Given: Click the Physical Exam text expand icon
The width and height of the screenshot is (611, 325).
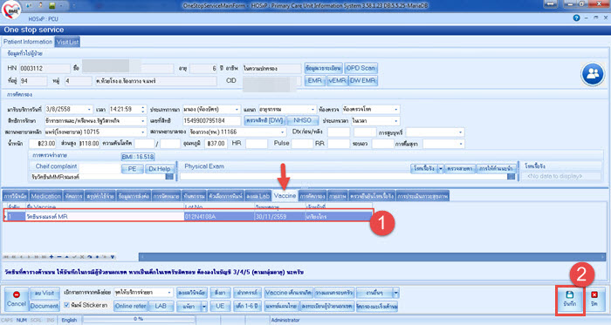Looking at the screenshot, I should click(511, 177).
